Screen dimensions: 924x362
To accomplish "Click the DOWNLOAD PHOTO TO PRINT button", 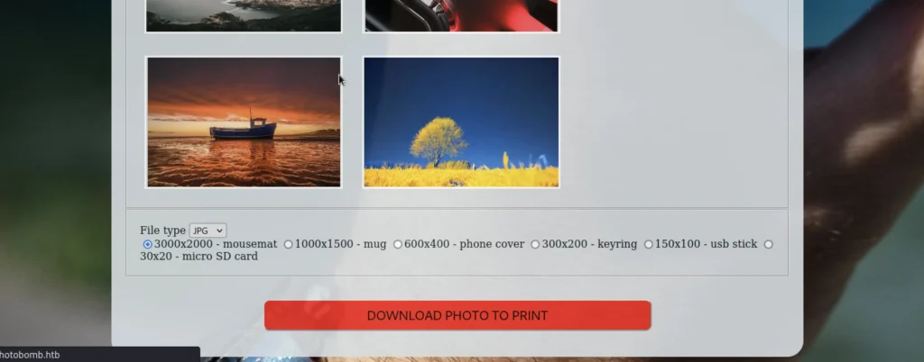I will pyautogui.click(x=457, y=315).
